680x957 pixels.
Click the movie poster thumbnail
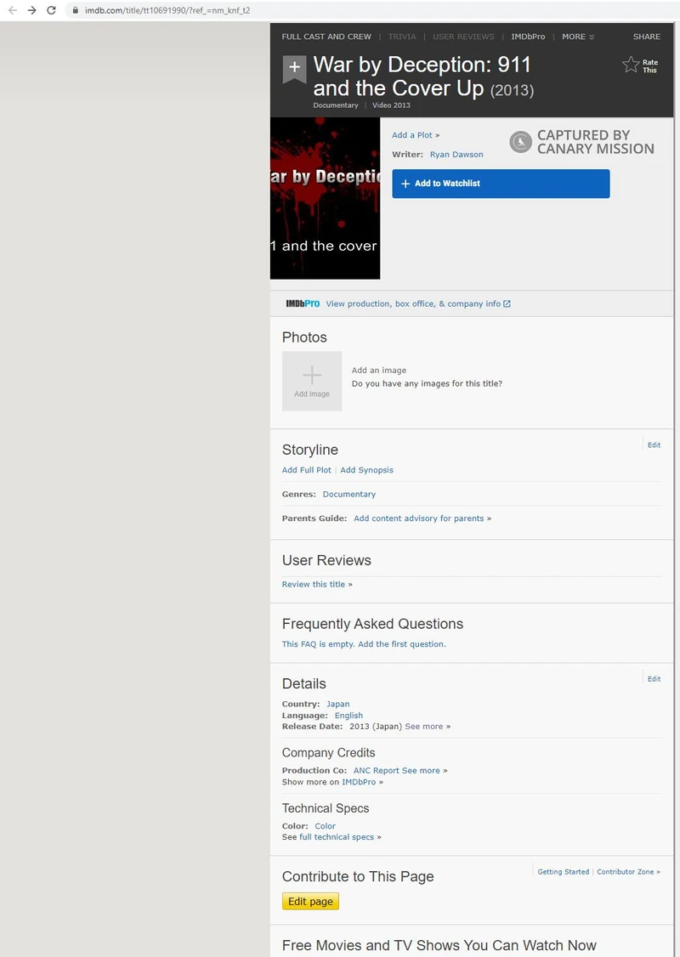tap(326, 198)
